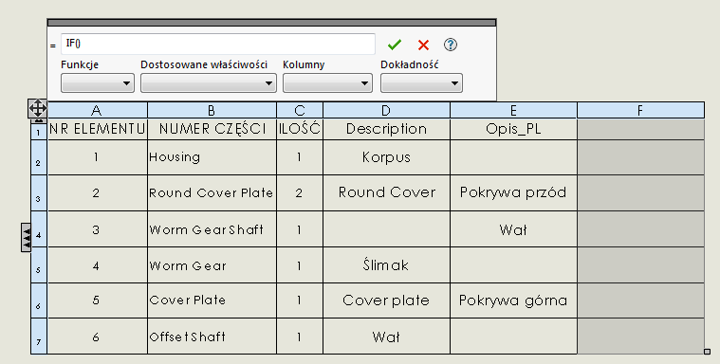Select the Wał cell in Description column
Viewport: 720px width, 364px height.
(386, 337)
